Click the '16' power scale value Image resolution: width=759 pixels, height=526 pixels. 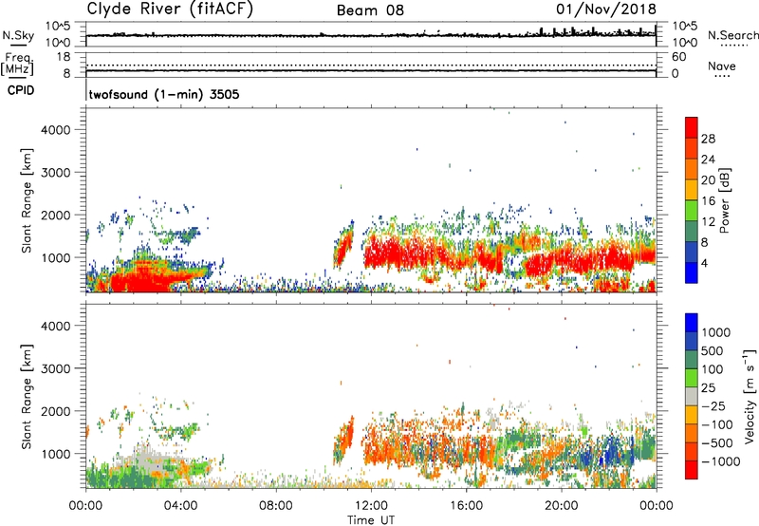tap(708, 201)
